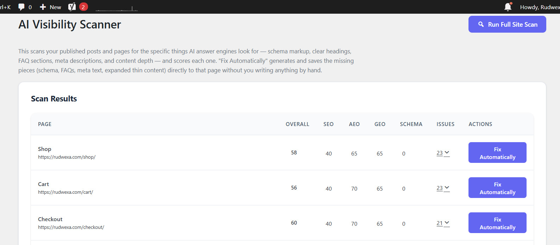The image size is (560, 245).
Task: Click the Shop overall score 58
Action: pos(294,153)
